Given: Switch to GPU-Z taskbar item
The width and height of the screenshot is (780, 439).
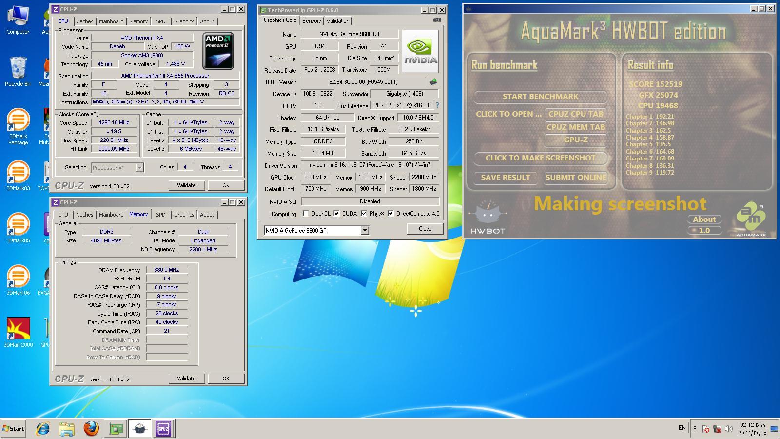Looking at the screenshot, I should (116, 429).
